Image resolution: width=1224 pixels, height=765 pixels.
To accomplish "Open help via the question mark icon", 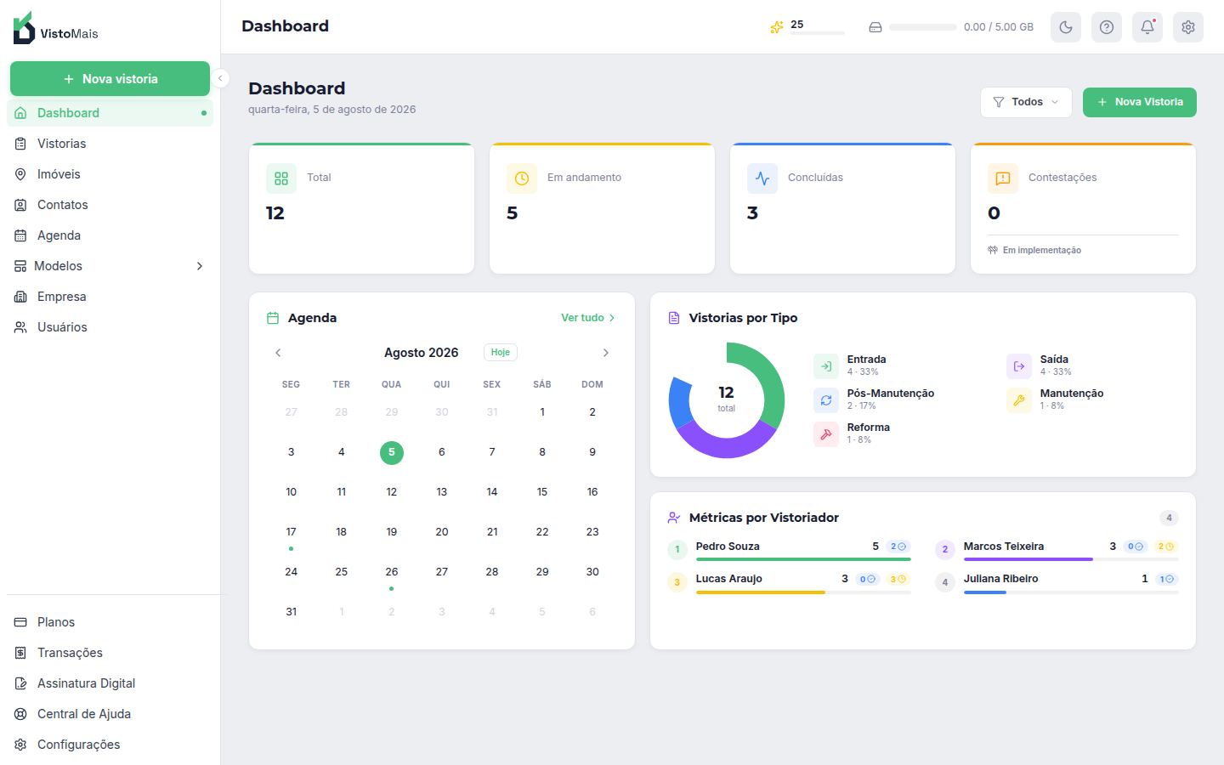I will coord(1107,27).
